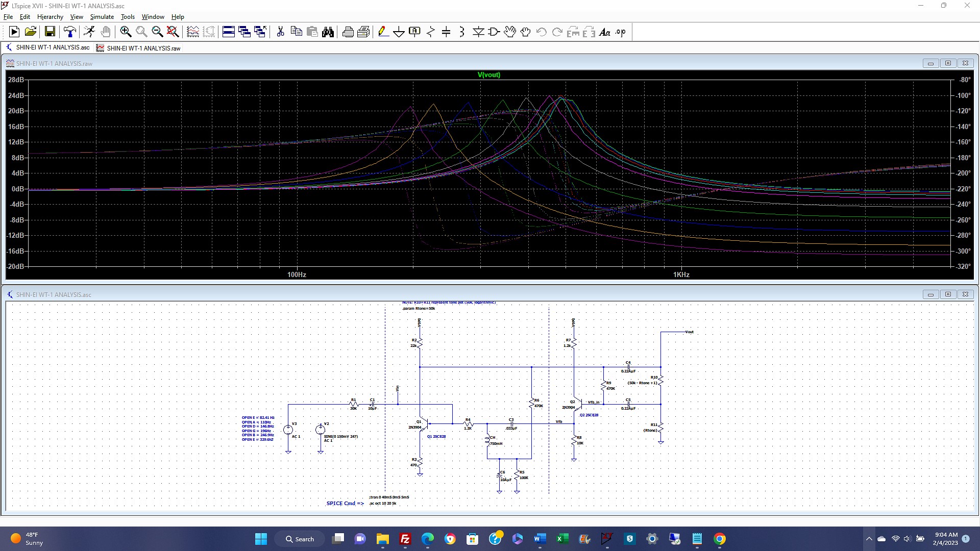This screenshot has width=980, height=551.
Task: Click the SPICE directive .op icon
Action: coord(620,32)
